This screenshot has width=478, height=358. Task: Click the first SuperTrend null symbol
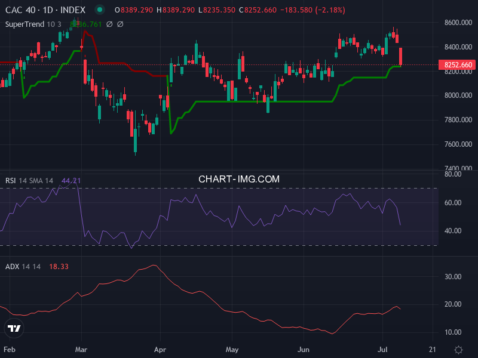pos(109,24)
